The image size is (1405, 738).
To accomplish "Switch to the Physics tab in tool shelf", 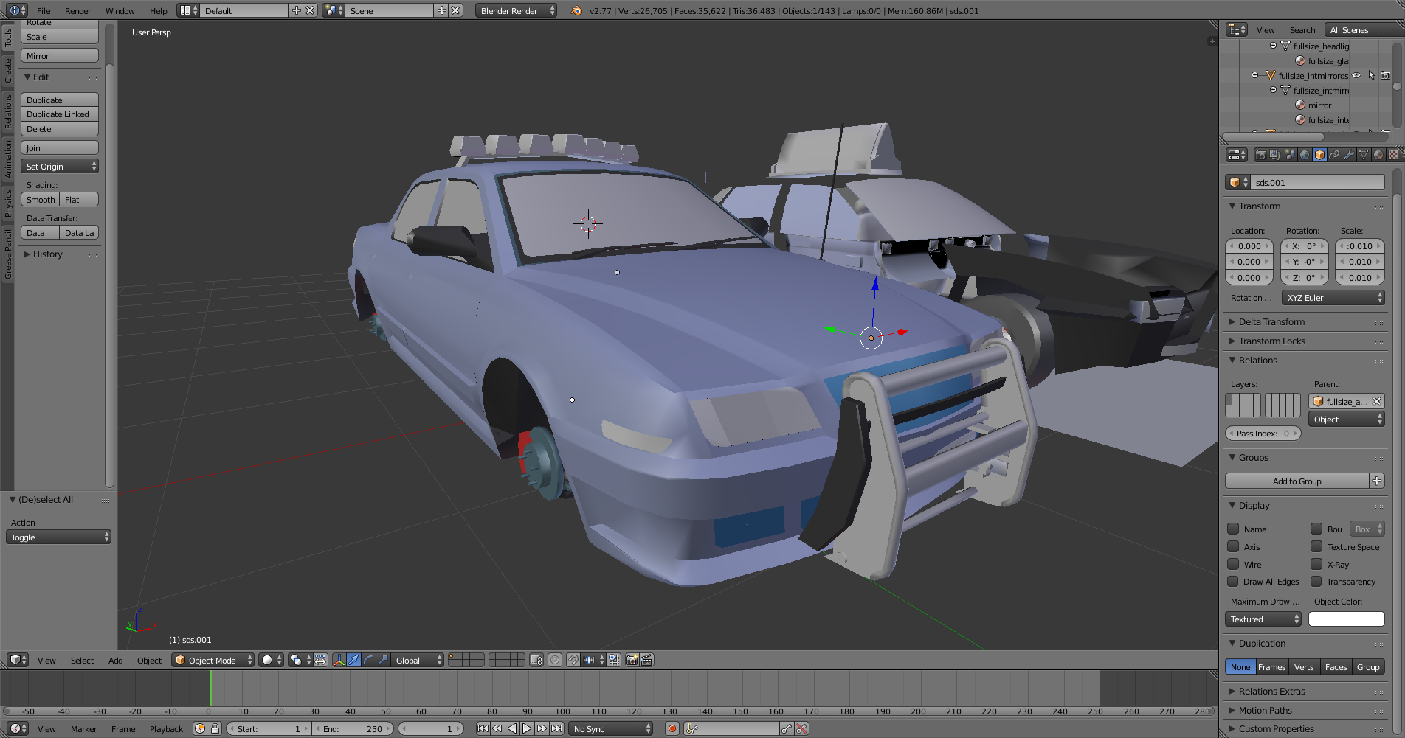I will tap(7, 203).
